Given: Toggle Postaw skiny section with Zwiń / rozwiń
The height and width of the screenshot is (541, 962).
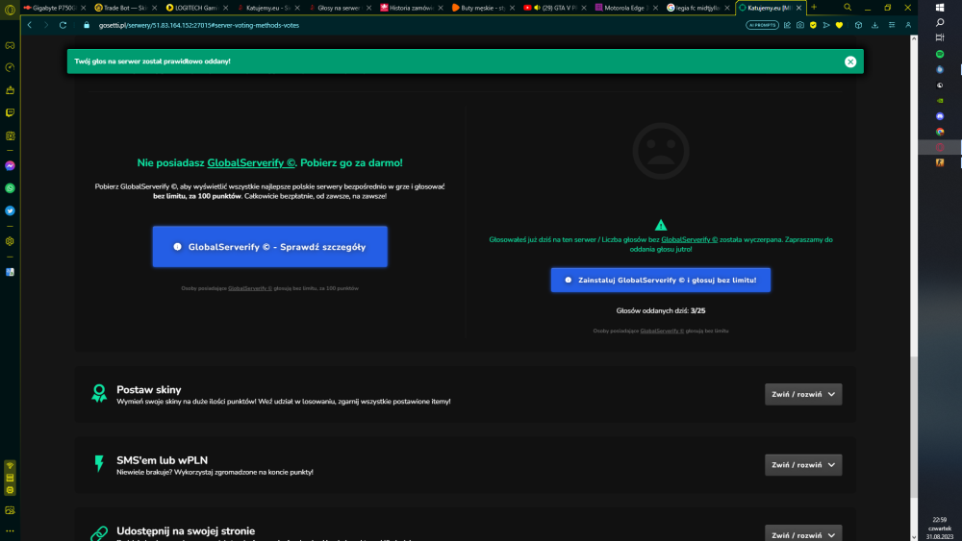Looking at the screenshot, I should click(x=803, y=394).
